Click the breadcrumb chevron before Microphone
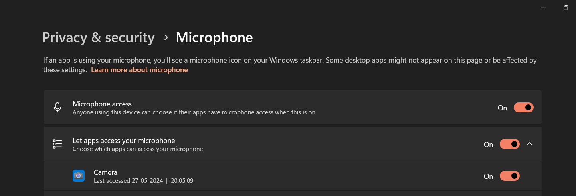576x196 pixels. (x=166, y=37)
